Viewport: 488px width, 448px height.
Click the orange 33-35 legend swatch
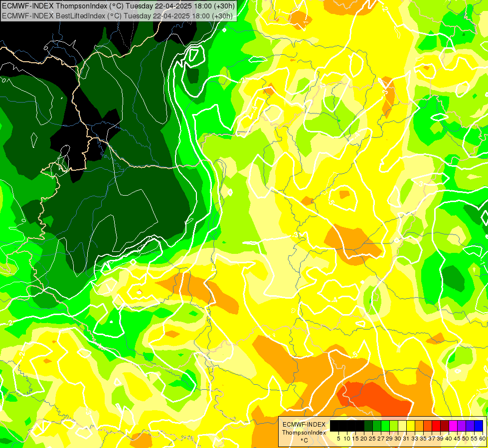point(419,426)
